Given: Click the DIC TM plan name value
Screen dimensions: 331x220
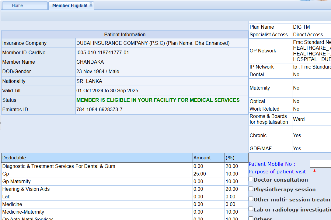Looking at the screenshot, I should click(x=301, y=27).
